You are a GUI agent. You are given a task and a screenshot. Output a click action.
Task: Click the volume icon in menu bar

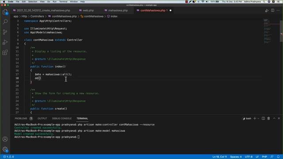click(207, 2)
